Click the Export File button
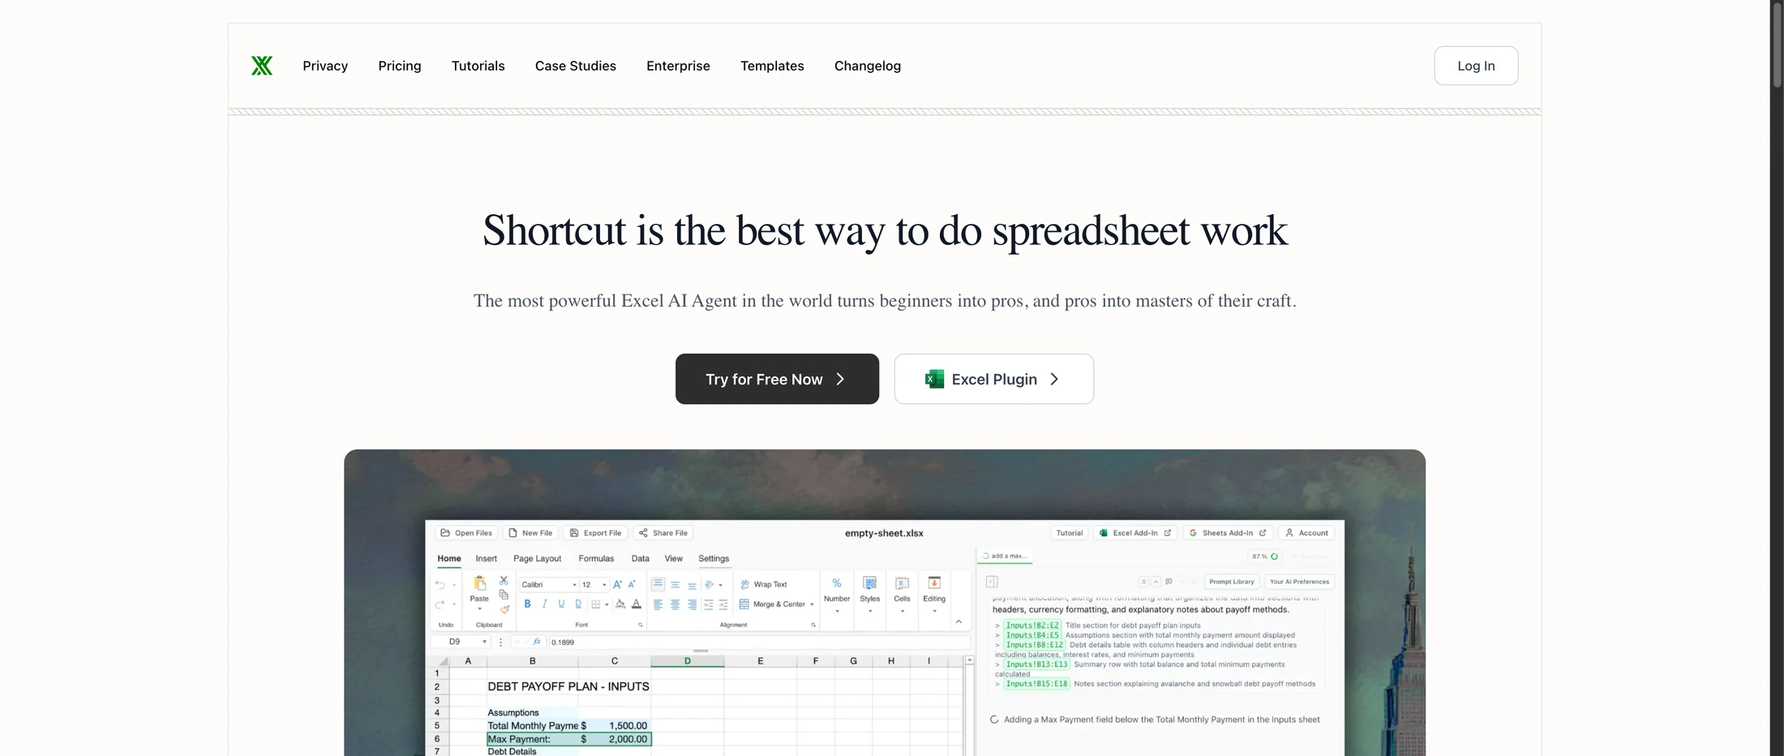The width and height of the screenshot is (1784, 756). click(x=595, y=533)
